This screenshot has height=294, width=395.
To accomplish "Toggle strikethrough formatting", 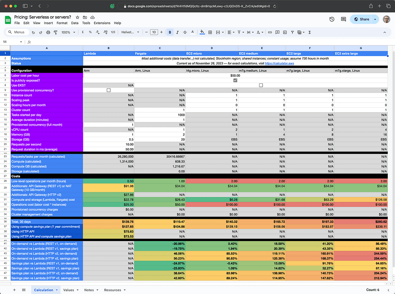I will pyautogui.click(x=185, y=32).
